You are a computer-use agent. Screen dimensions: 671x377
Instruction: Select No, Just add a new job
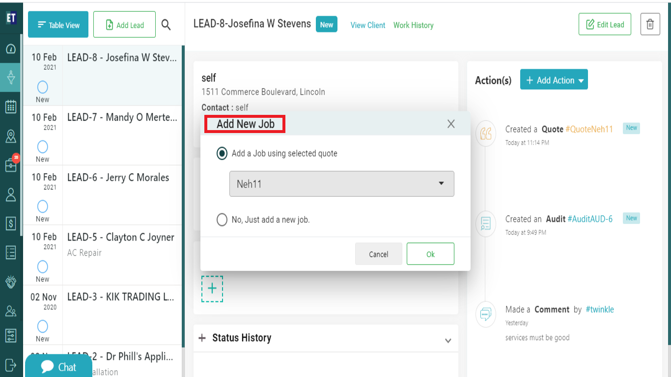222,219
